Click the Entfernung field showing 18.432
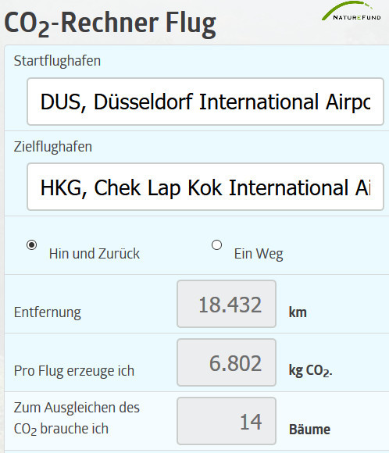Screen dimensions: 389x453 [x=227, y=304]
